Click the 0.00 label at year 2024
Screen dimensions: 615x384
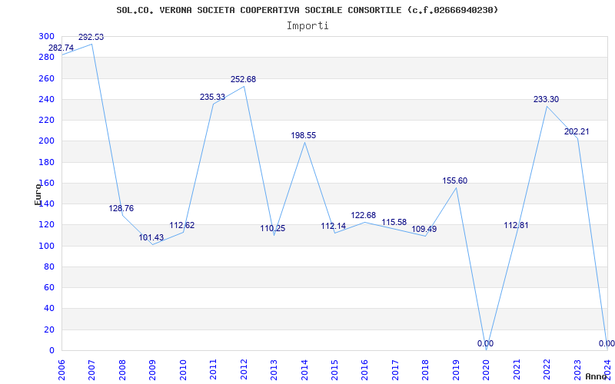pyautogui.click(x=607, y=343)
